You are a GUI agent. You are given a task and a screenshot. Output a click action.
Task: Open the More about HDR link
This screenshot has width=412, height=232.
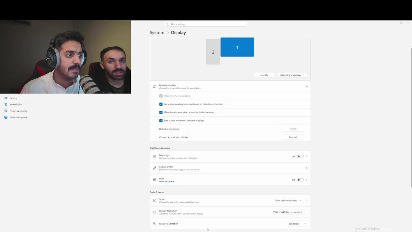point(167,181)
